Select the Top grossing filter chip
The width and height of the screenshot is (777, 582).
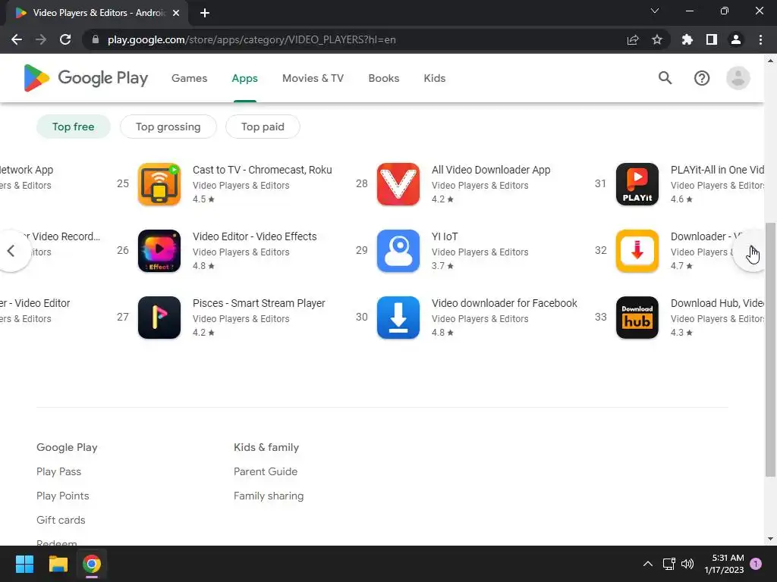pyautogui.click(x=168, y=127)
